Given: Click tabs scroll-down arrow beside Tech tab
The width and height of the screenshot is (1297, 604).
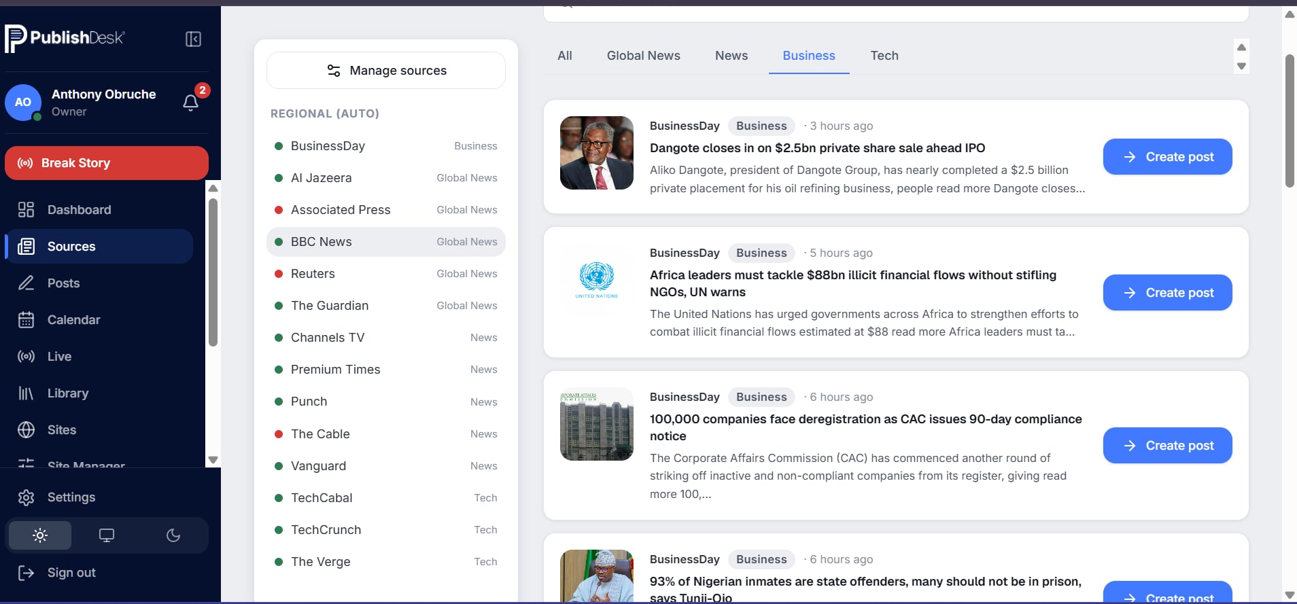Looking at the screenshot, I should (x=1241, y=66).
